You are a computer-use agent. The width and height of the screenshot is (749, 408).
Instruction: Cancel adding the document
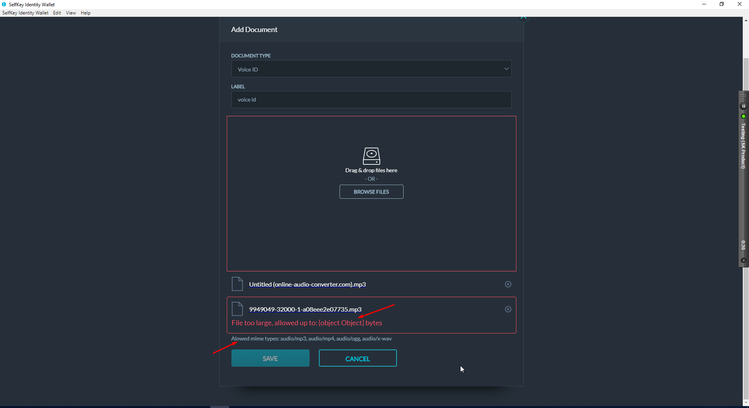358,358
